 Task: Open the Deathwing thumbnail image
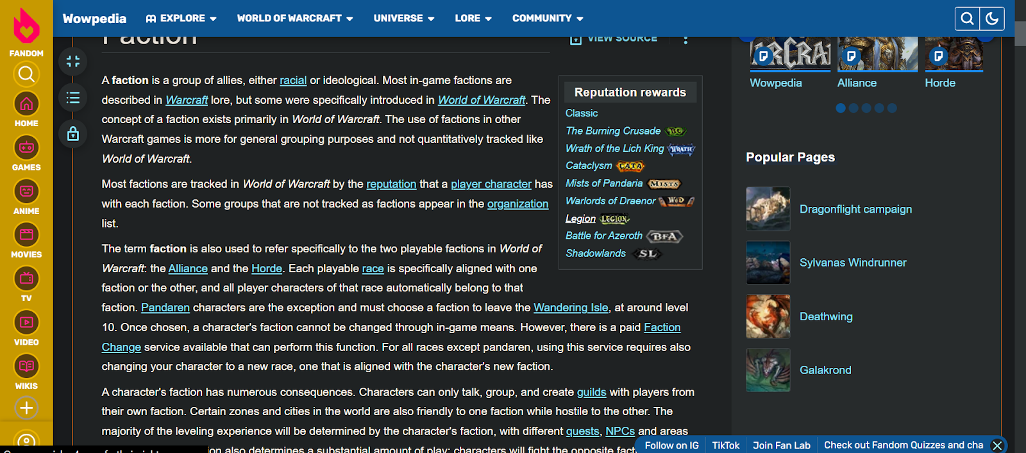click(x=768, y=317)
